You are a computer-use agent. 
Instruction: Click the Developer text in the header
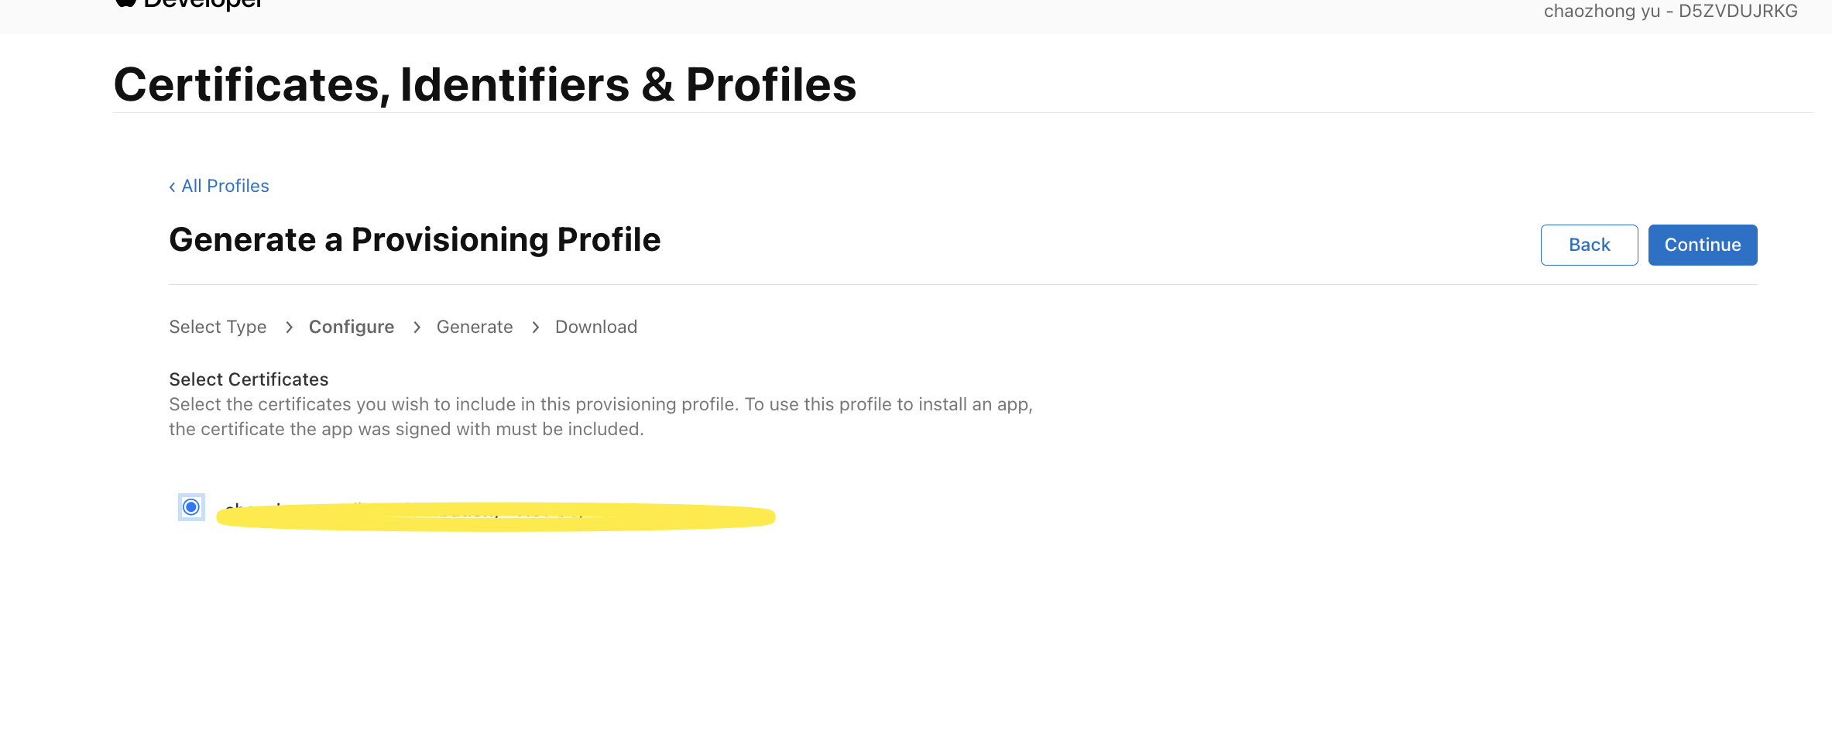(x=203, y=4)
